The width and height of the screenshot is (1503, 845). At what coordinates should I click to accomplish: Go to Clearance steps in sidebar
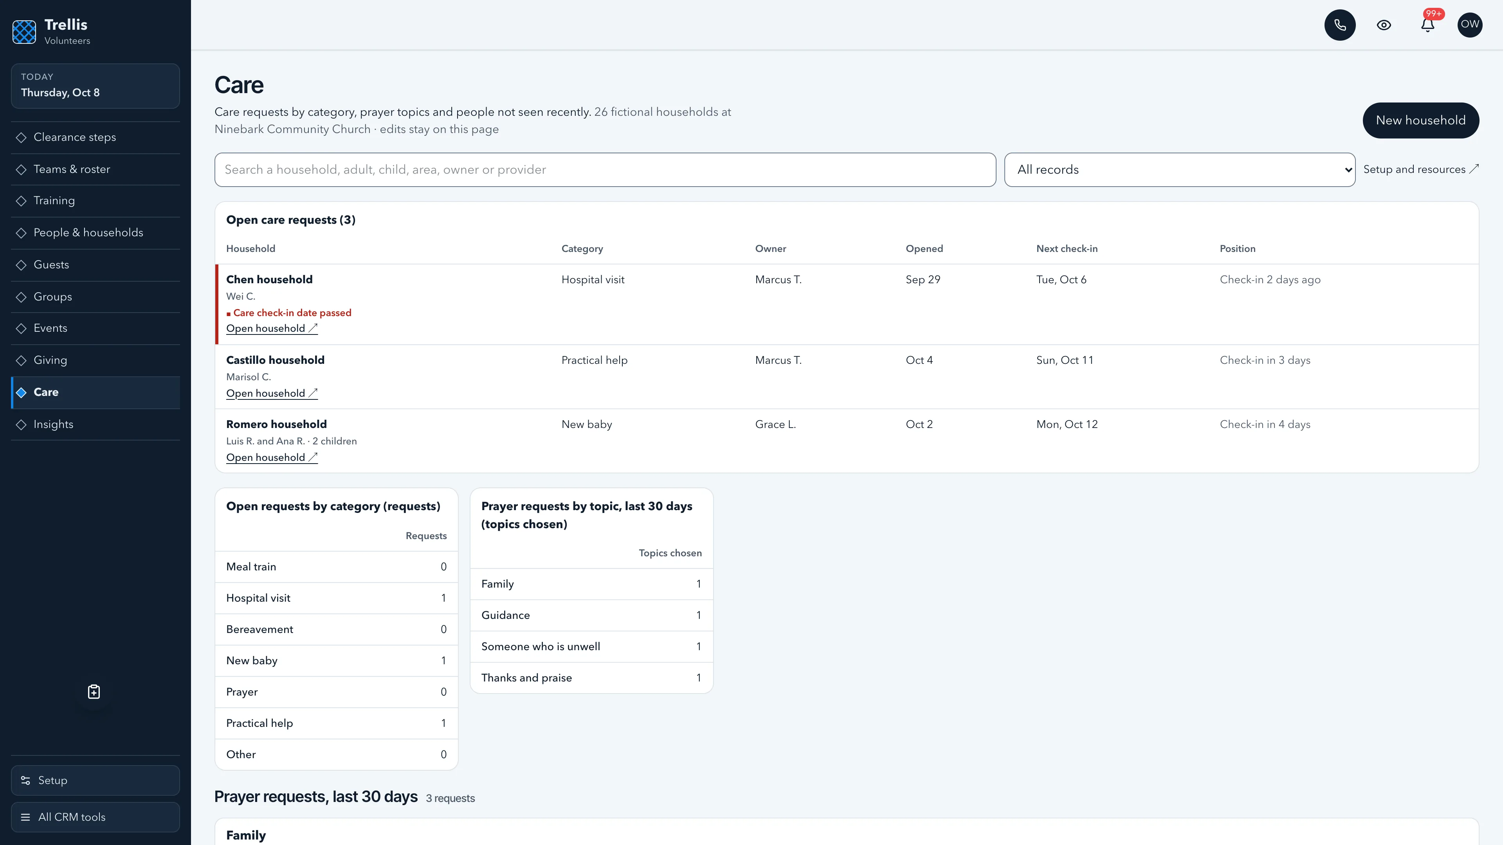[95, 137]
